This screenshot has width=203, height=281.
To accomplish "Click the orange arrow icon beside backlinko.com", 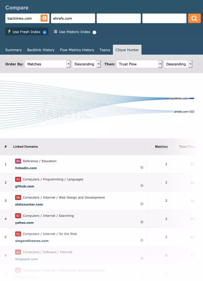I will (x=44, y=18).
